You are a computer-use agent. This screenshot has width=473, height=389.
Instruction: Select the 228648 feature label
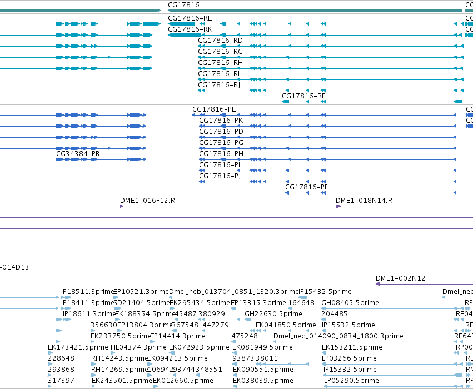click(x=61, y=359)
